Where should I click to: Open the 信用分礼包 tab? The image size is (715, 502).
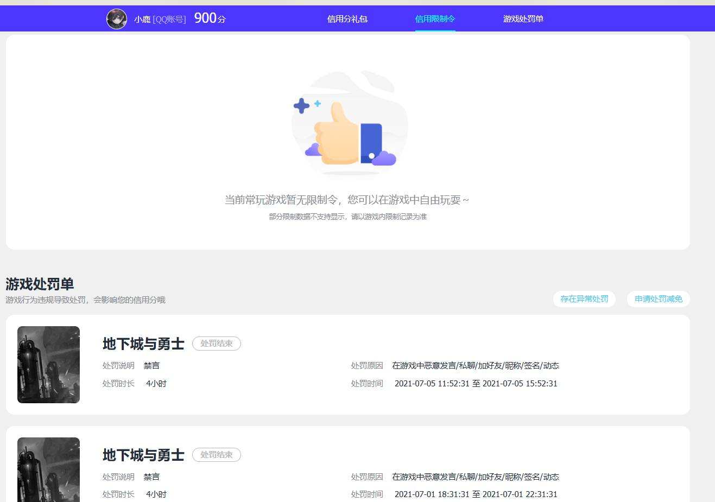347,19
